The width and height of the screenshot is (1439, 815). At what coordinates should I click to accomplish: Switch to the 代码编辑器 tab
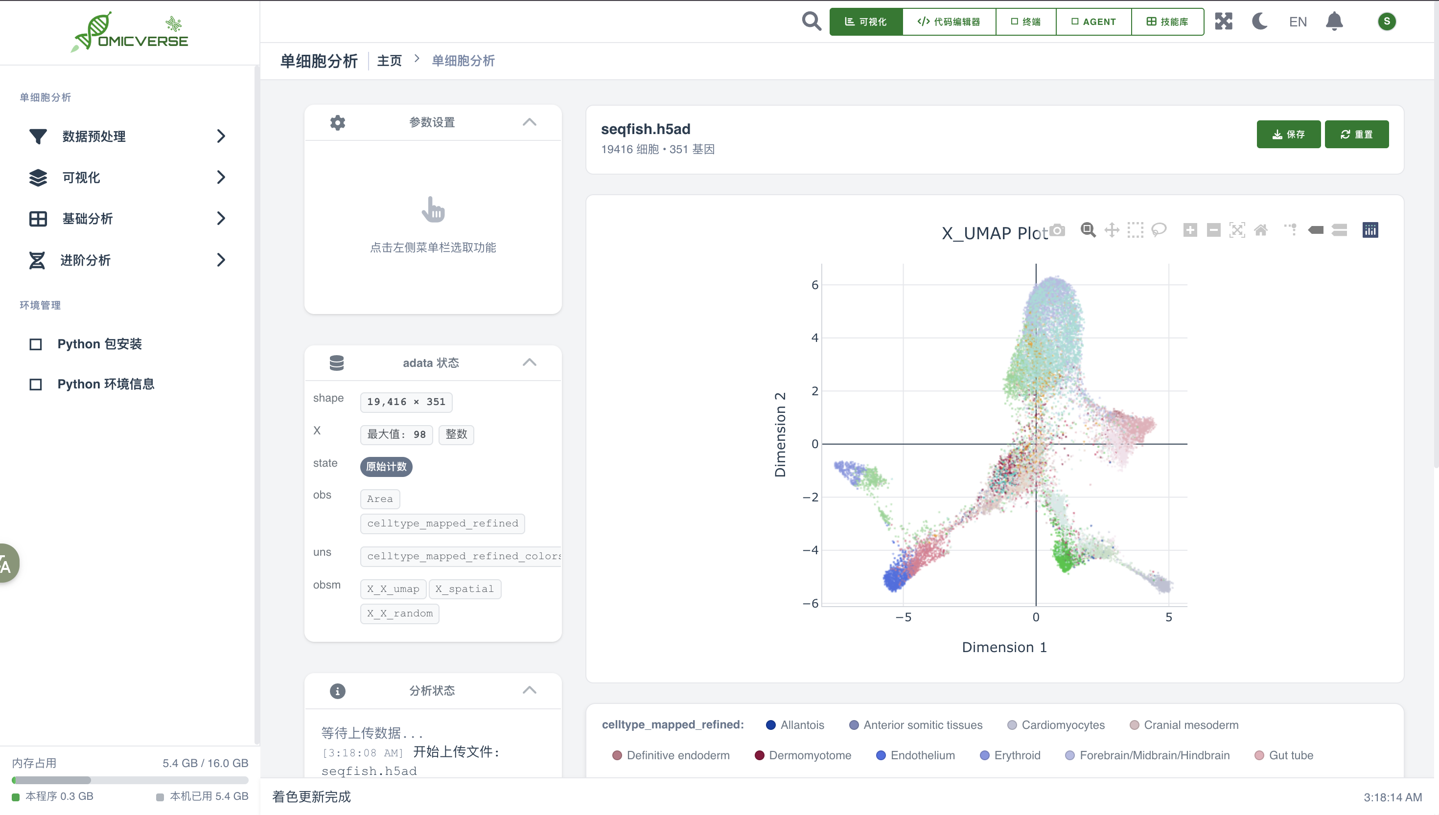[949, 22]
